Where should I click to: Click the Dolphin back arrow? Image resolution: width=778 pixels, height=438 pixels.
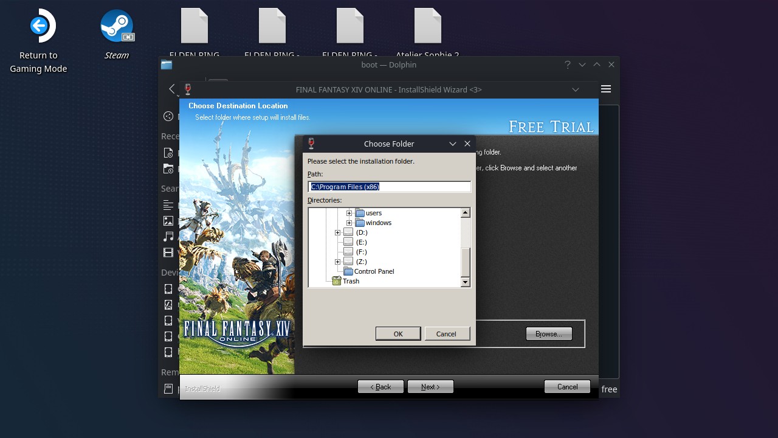pos(172,89)
